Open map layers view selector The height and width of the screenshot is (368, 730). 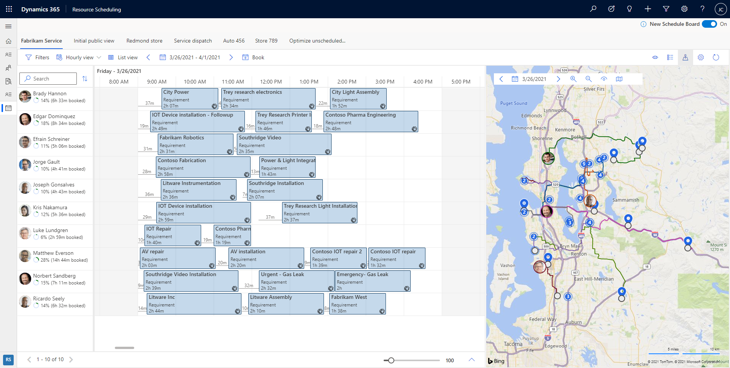click(x=620, y=79)
